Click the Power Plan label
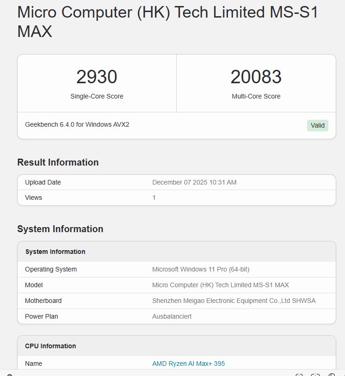Image resolution: width=345 pixels, height=376 pixels. [x=42, y=316]
